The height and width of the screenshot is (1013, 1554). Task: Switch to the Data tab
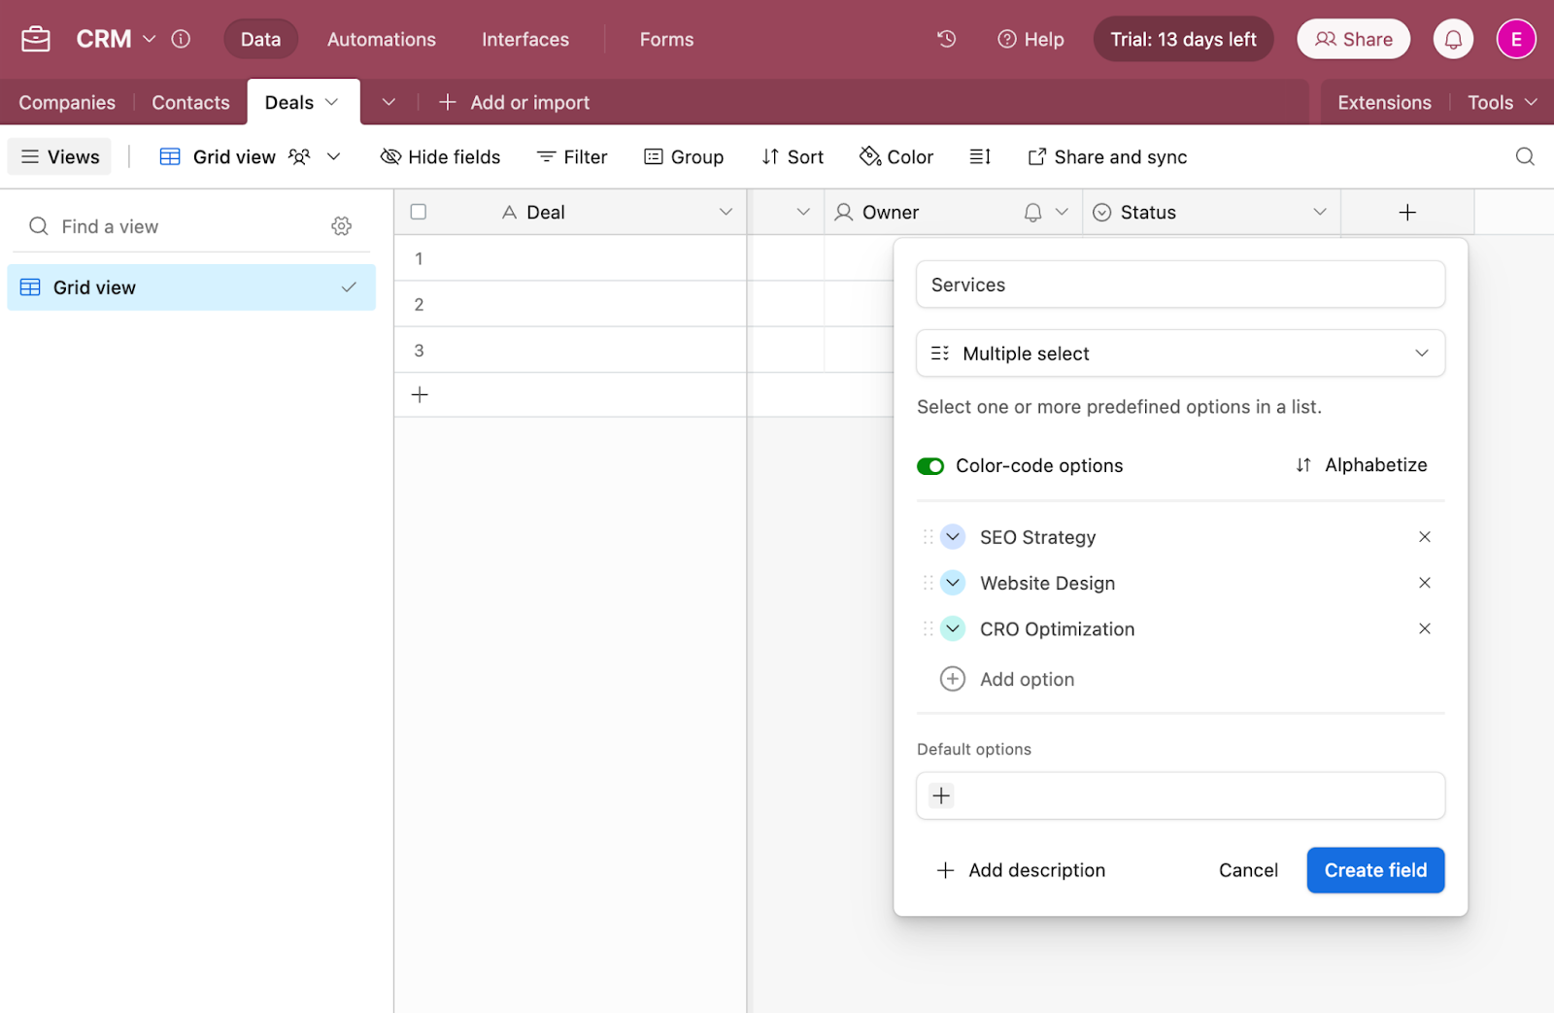click(260, 39)
